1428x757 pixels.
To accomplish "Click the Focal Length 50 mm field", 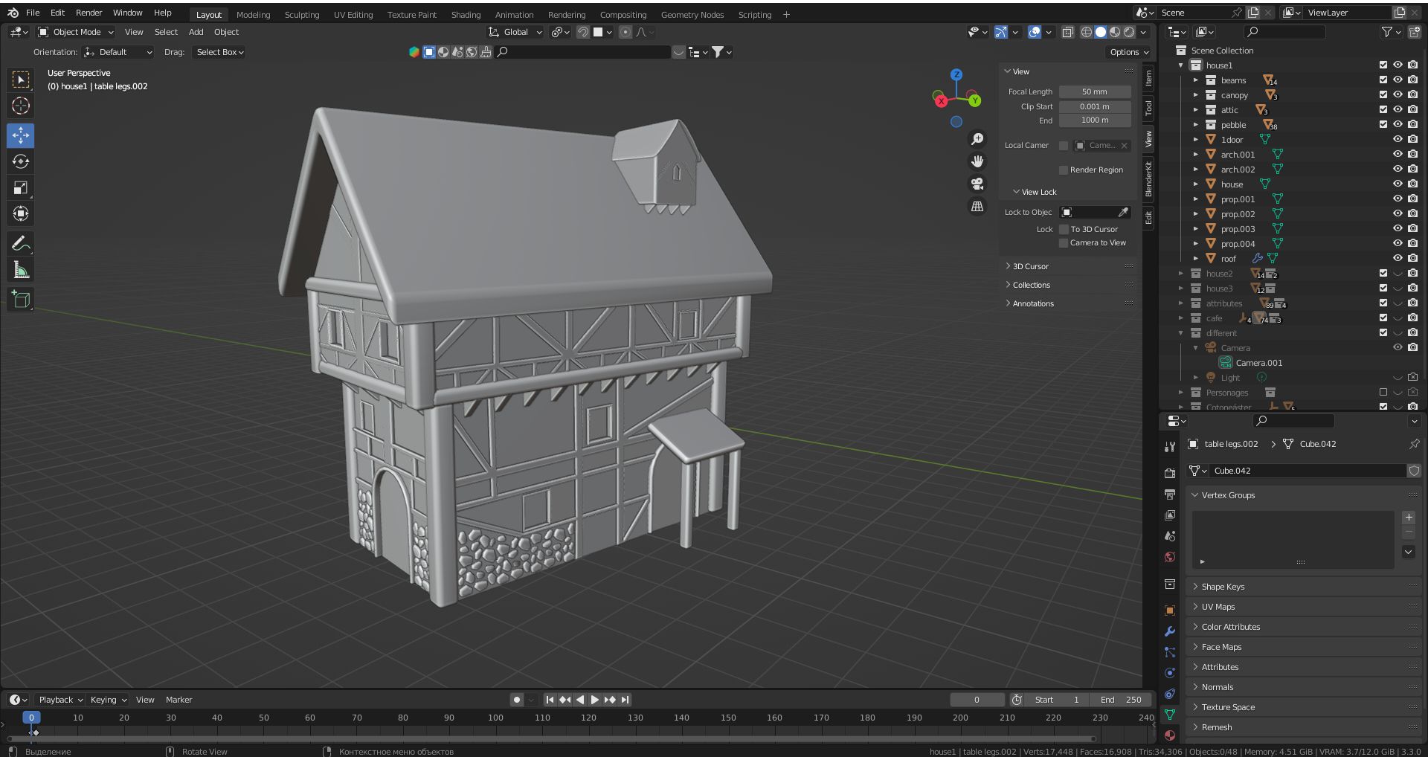I will coord(1094,91).
